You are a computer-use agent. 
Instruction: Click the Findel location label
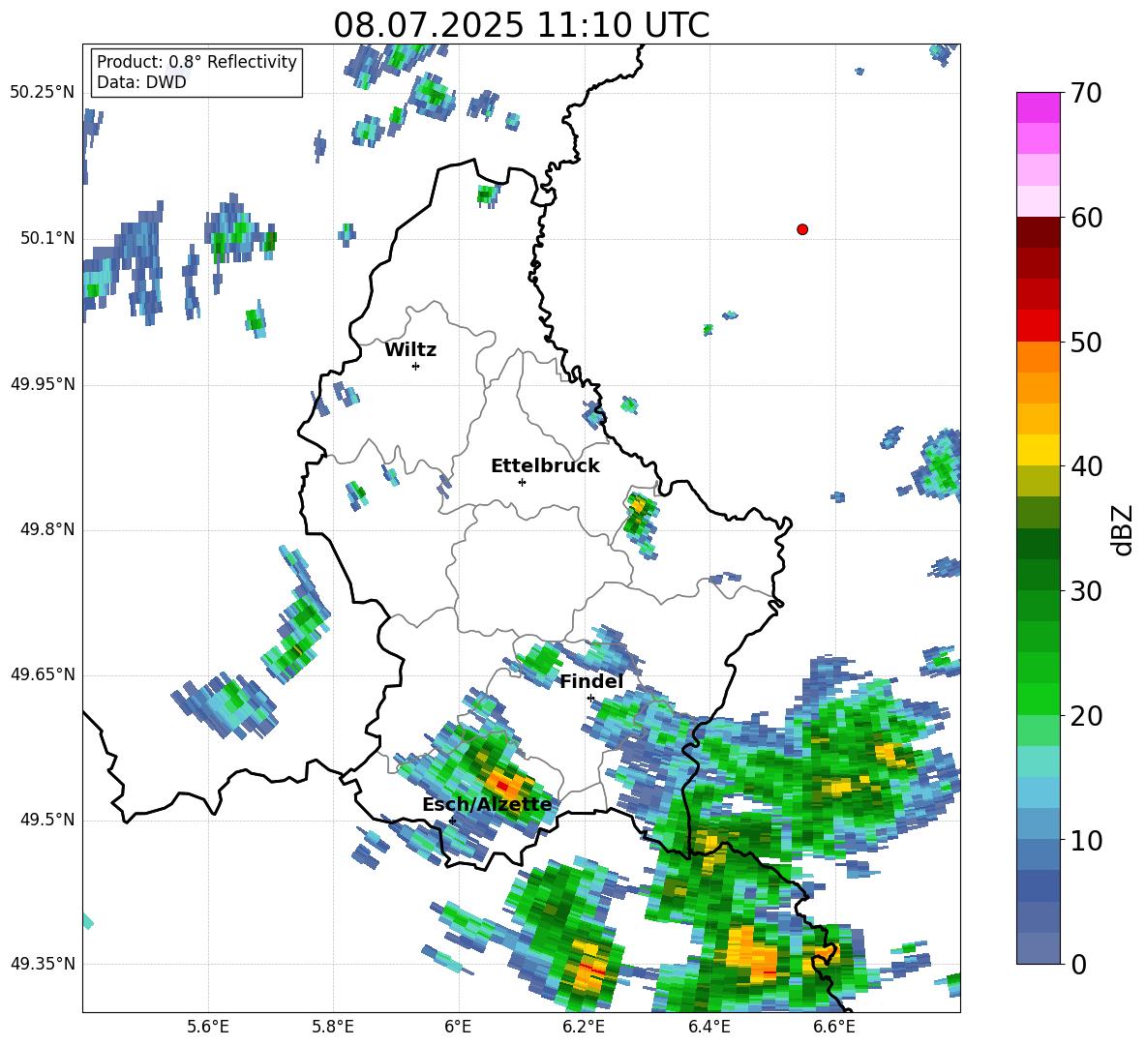(590, 681)
